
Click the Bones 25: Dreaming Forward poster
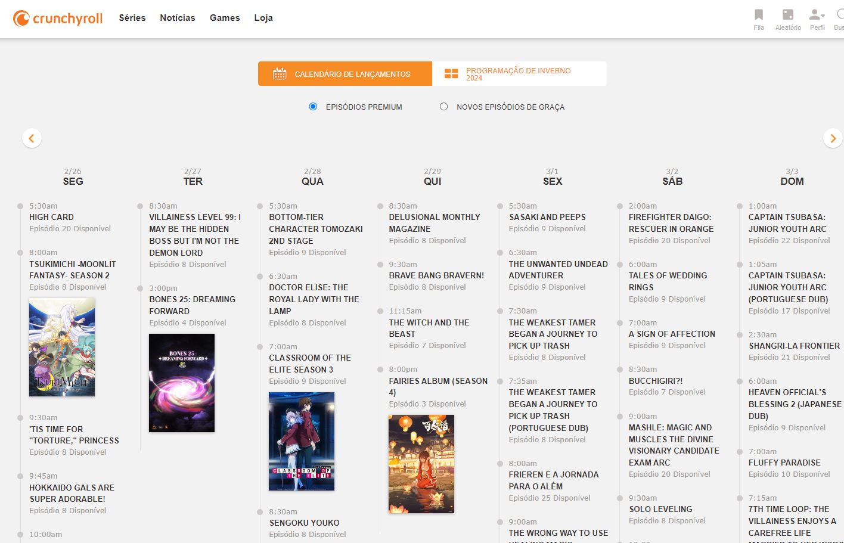coord(181,382)
